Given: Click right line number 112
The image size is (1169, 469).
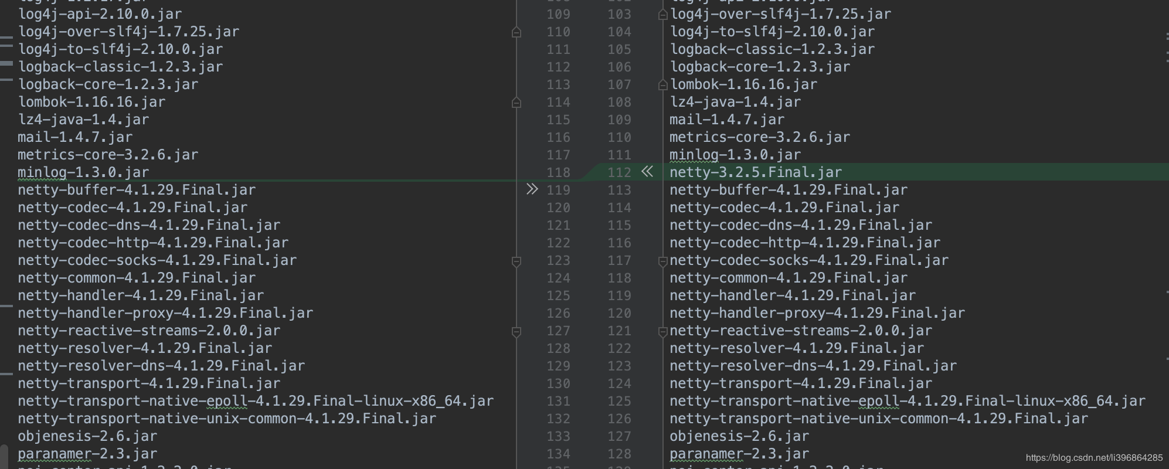Looking at the screenshot, I should click(x=619, y=172).
